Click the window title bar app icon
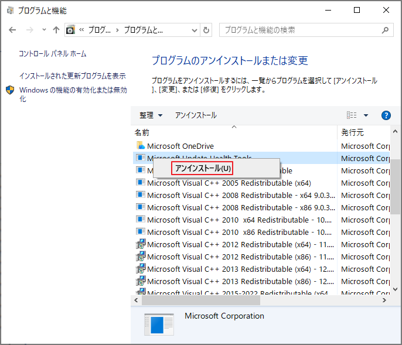Image resolution: width=402 pixels, height=345 pixels. 11,11
